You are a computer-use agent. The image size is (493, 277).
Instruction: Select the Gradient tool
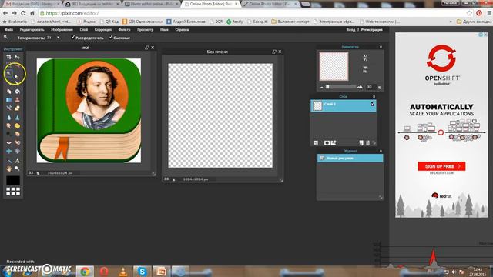click(8, 99)
